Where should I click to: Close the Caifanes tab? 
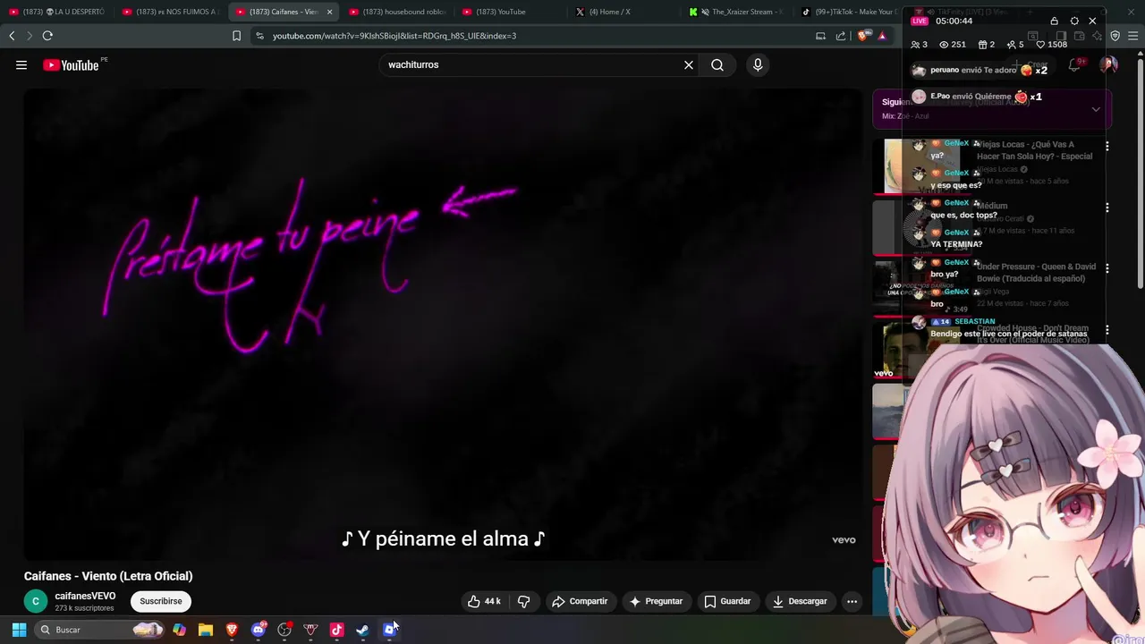click(x=330, y=12)
